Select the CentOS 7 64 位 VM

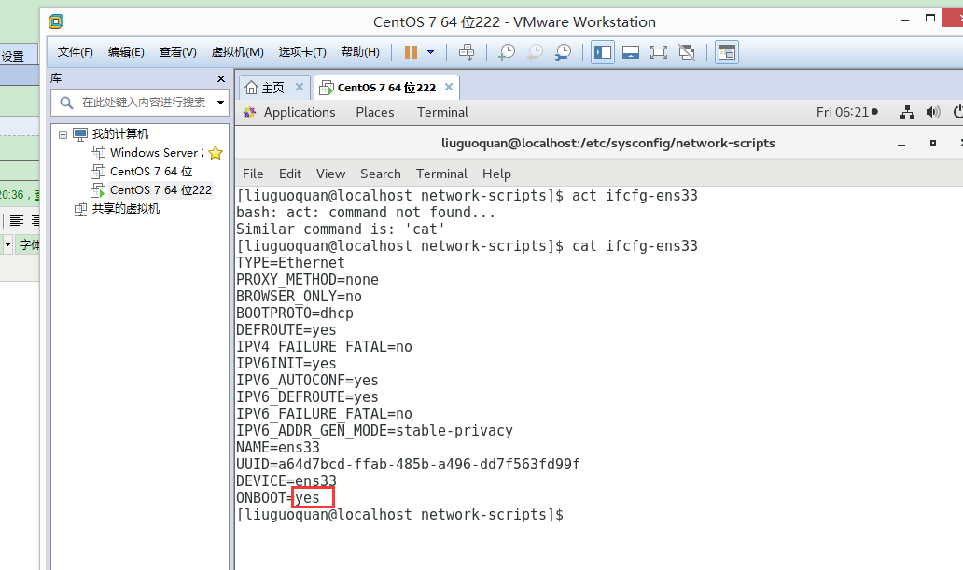click(x=150, y=172)
